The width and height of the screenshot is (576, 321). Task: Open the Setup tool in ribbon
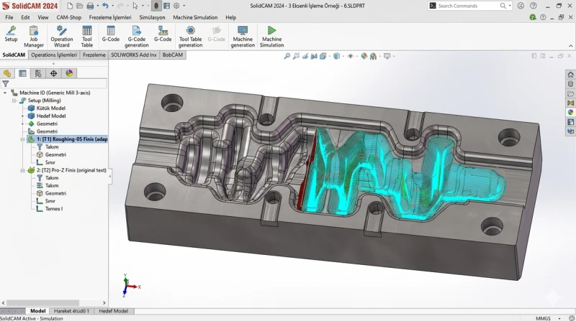(11, 34)
